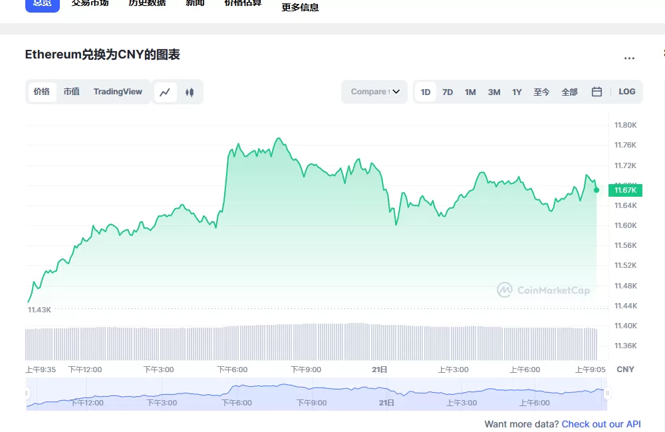Image resolution: width=665 pixels, height=432 pixels.
Task: Switch chart to 价格 view
Action: point(41,92)
